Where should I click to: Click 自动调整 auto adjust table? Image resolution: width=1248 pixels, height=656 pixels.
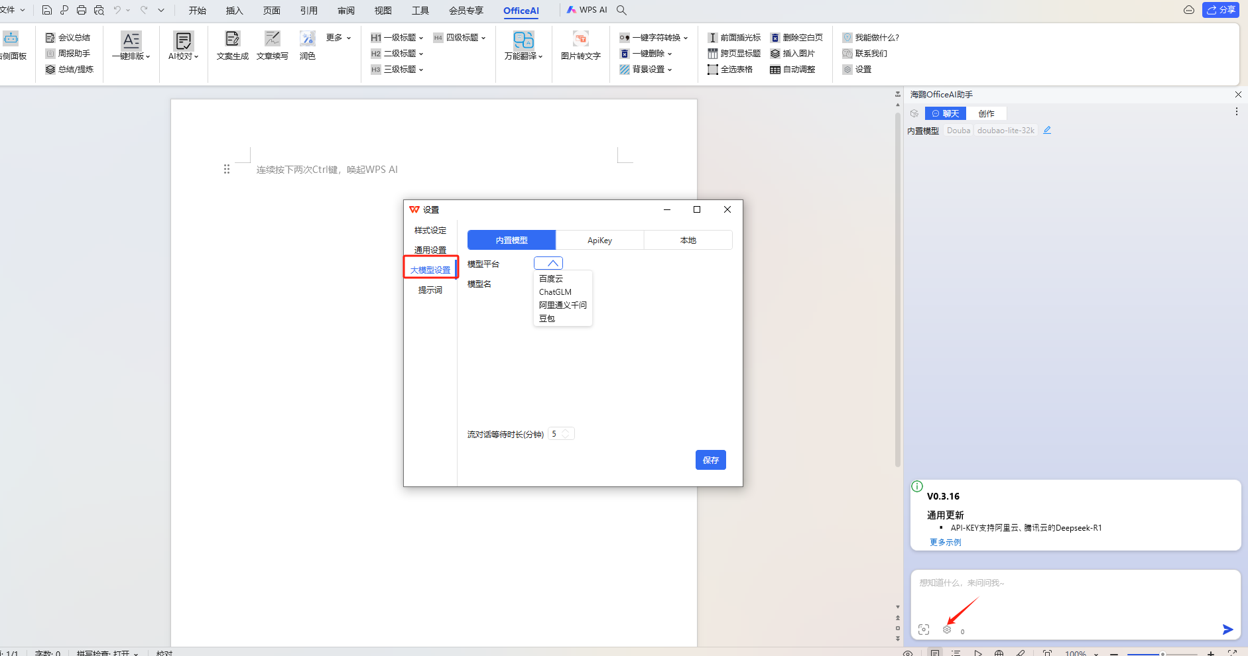point(792,70)
